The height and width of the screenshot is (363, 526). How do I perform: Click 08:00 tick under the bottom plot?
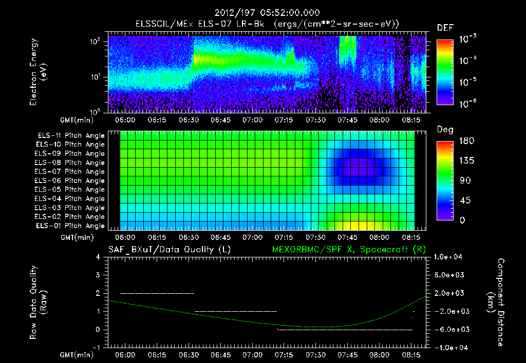pos(379,355)
